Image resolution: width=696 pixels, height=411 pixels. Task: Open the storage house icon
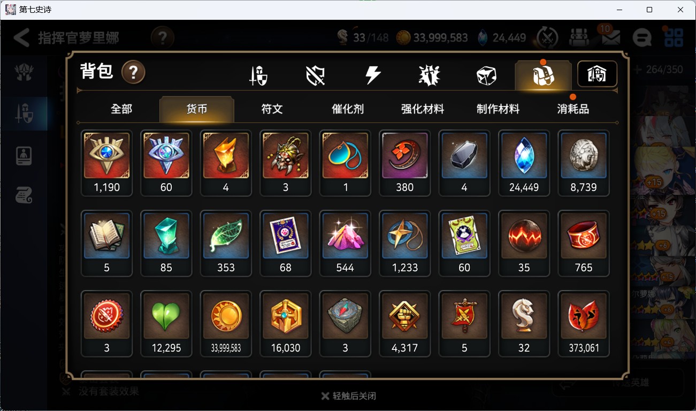[x=597, y=74]
